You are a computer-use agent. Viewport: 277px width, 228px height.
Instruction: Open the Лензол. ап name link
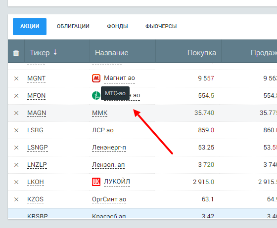[108, 165]
